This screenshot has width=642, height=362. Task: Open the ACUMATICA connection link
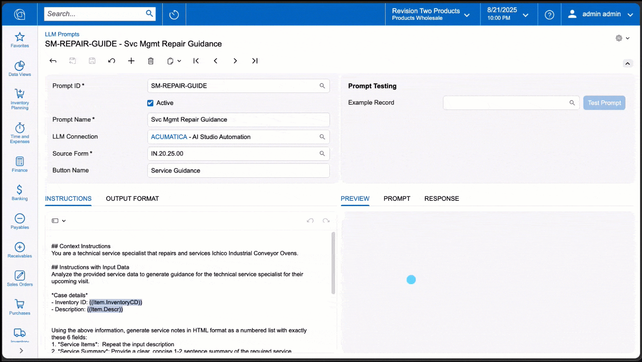click(x=169, y=137)
